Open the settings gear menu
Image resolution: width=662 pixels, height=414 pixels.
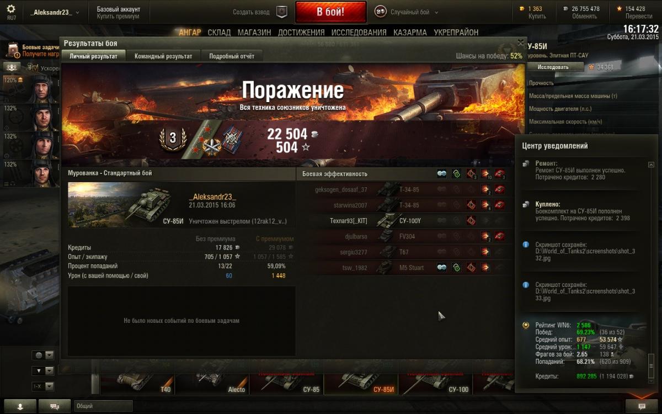11,9
